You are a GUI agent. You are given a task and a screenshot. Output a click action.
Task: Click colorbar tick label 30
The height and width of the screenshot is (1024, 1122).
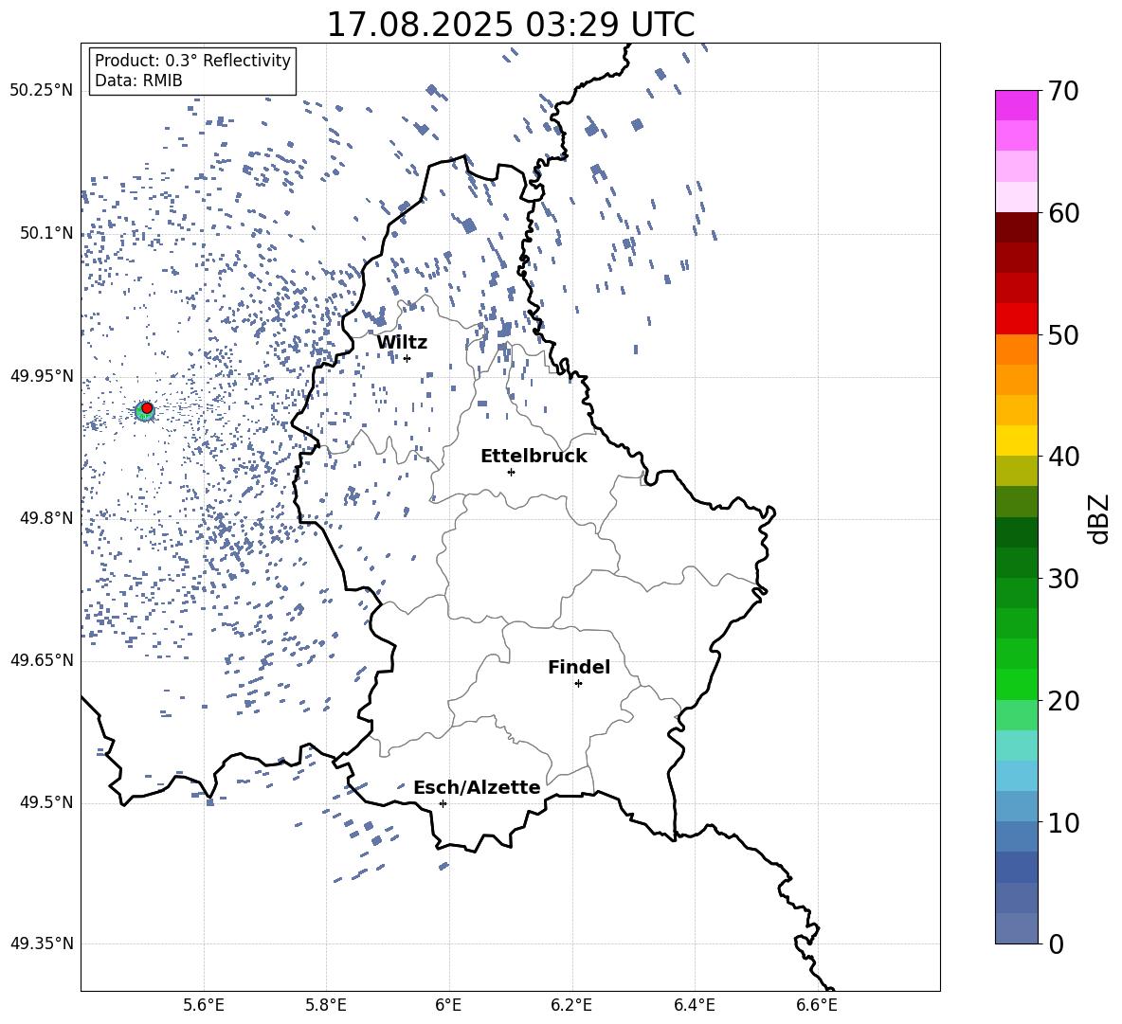(x=1063, y=579)
